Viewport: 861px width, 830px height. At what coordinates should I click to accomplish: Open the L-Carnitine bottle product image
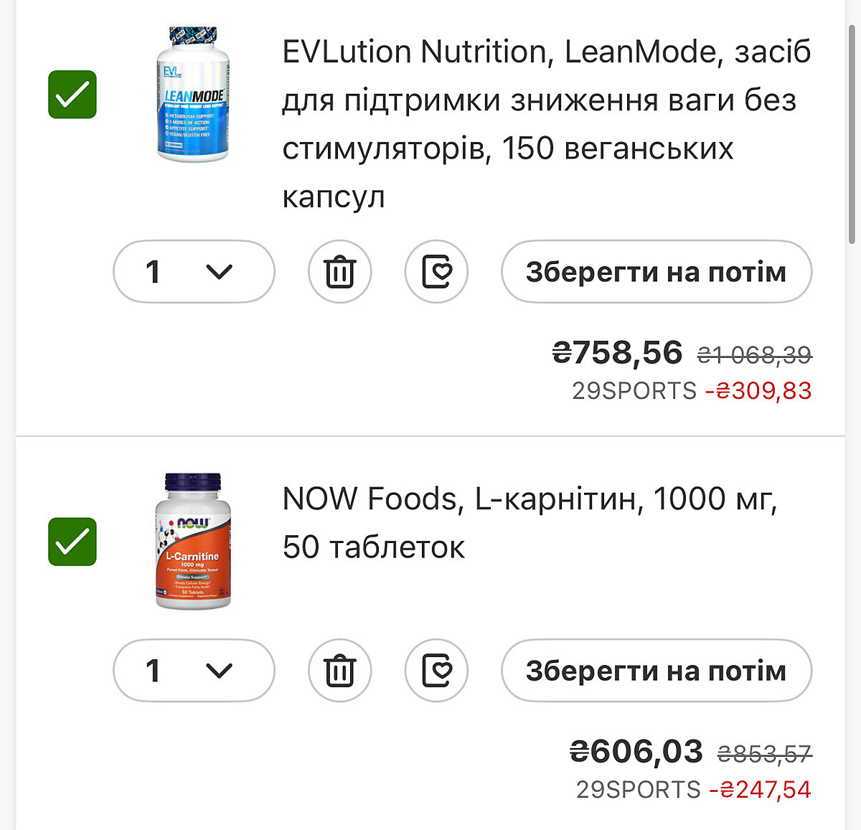(x=192, y=541)
